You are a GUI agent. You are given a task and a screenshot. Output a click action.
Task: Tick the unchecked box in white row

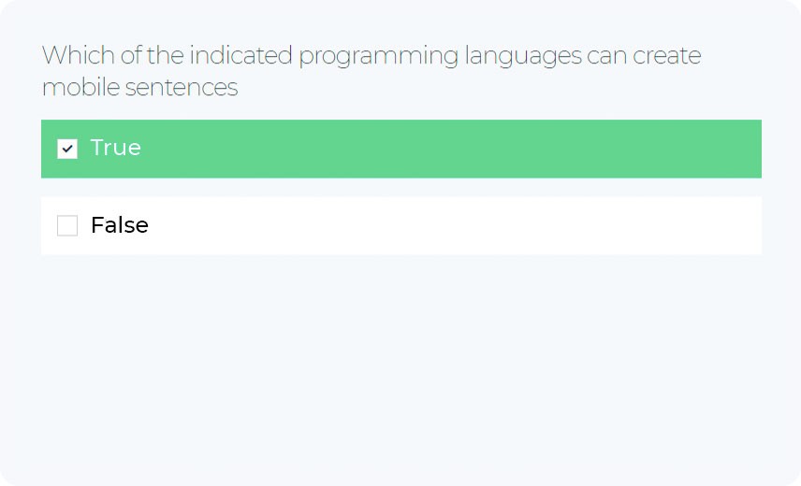click(x=67, y=225)
